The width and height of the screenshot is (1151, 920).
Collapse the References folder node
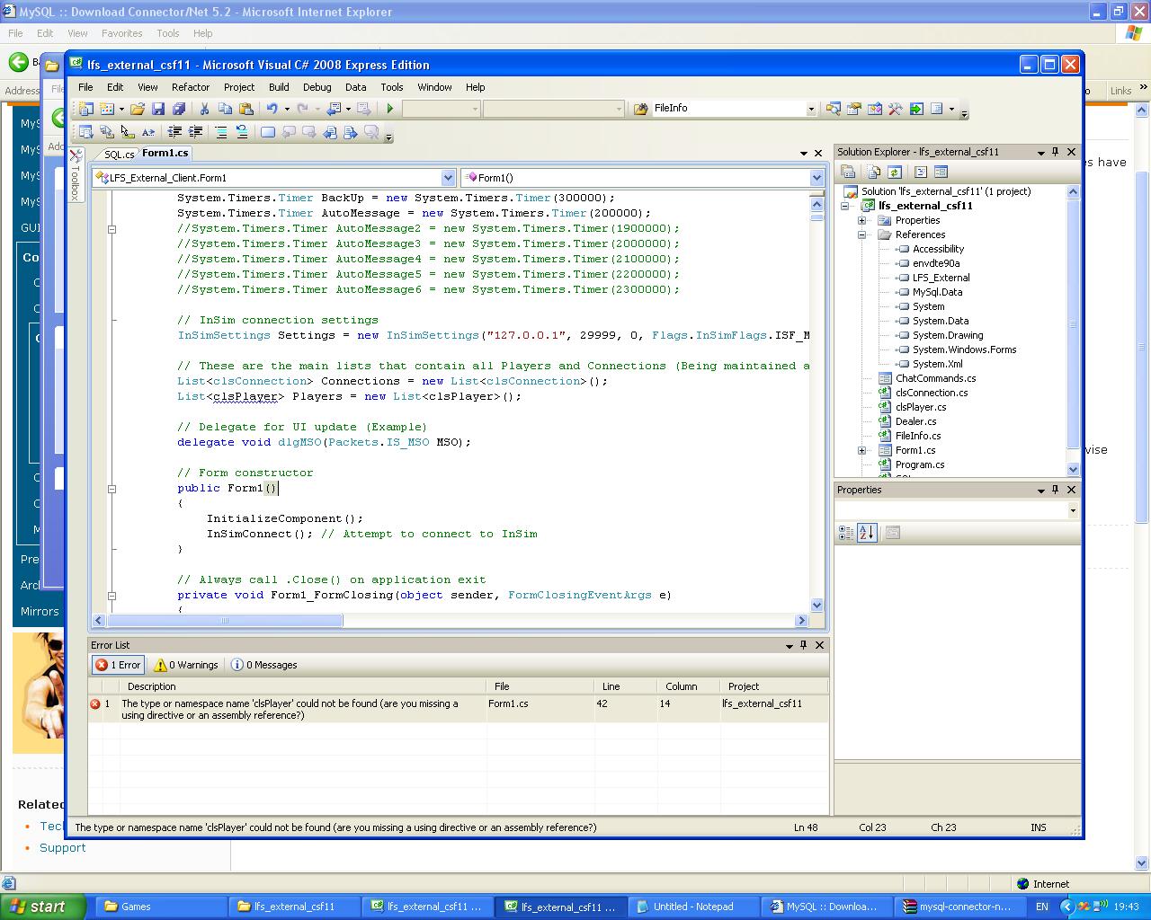tap(861, 234)
